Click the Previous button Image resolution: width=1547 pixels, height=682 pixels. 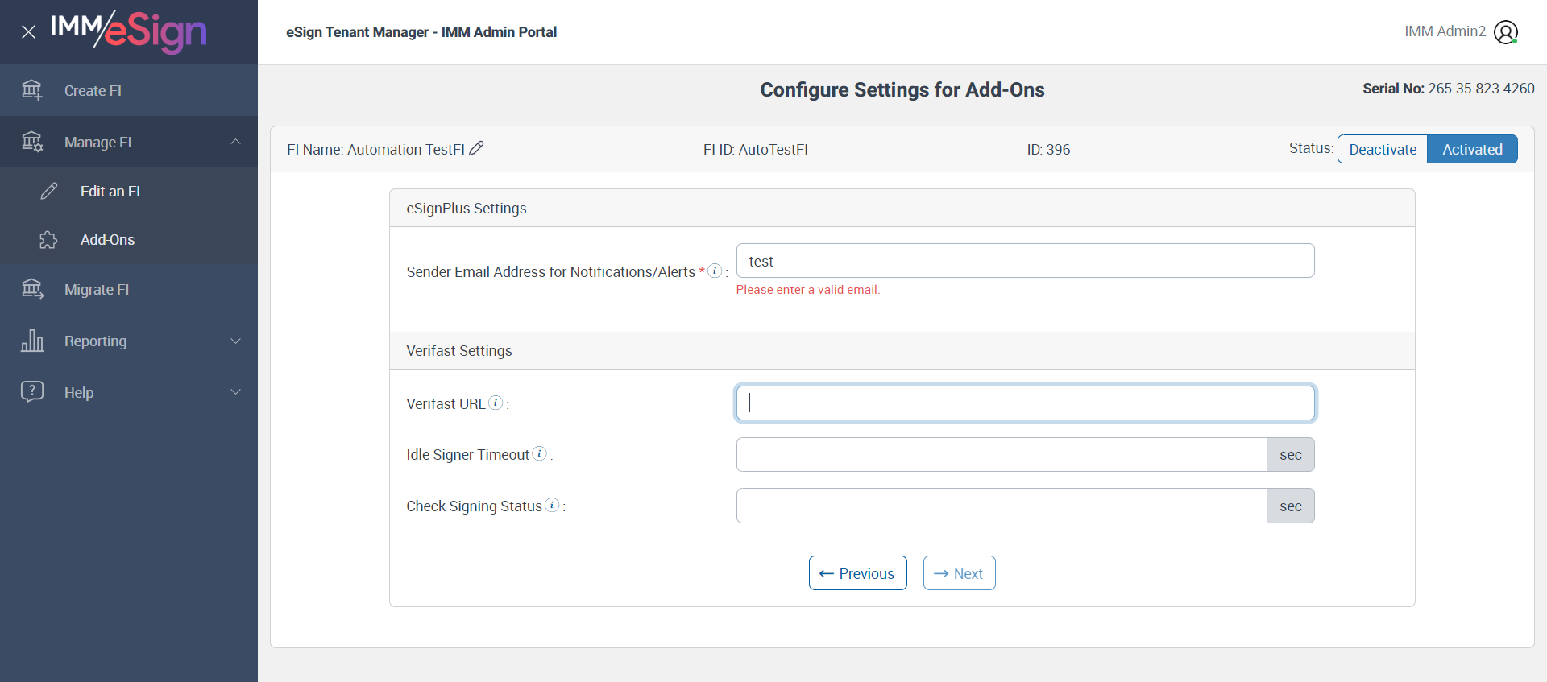click(x=857, y=573)
